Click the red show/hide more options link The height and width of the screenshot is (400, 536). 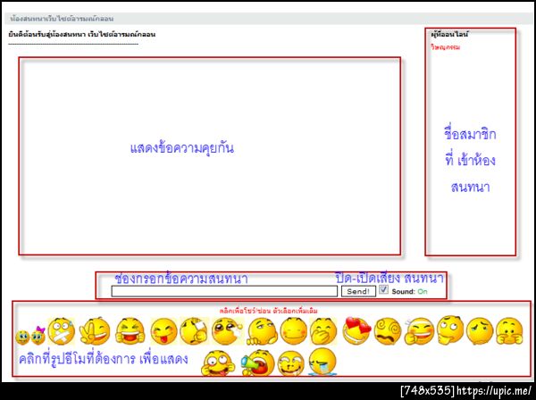pos(268,312)
